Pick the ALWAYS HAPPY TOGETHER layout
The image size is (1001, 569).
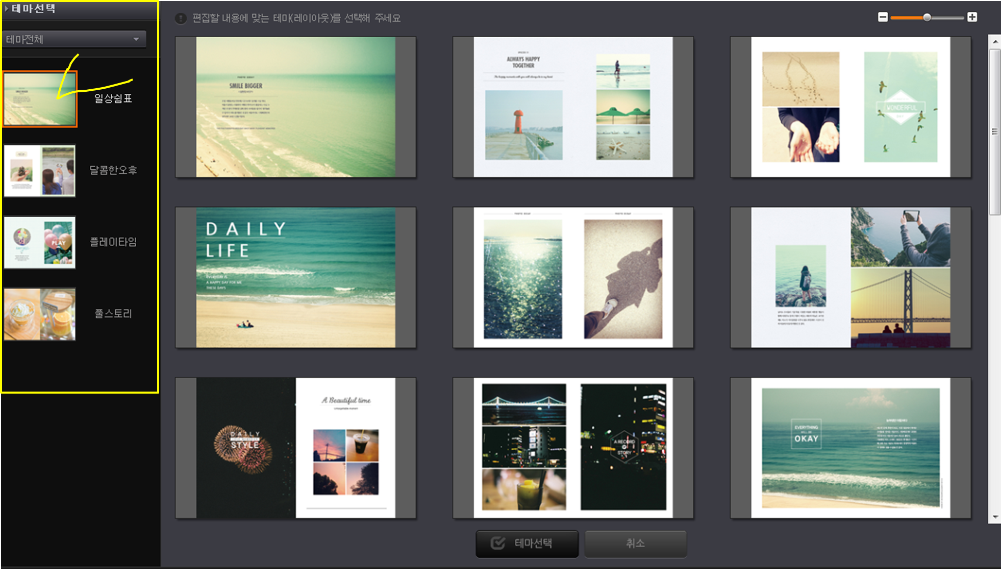(573, 107)
